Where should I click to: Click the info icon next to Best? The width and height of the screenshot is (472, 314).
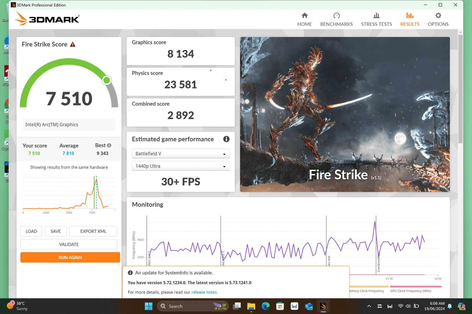109,145
